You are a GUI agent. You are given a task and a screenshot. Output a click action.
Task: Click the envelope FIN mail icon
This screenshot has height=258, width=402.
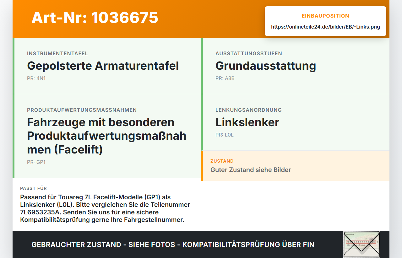[361, 245]
